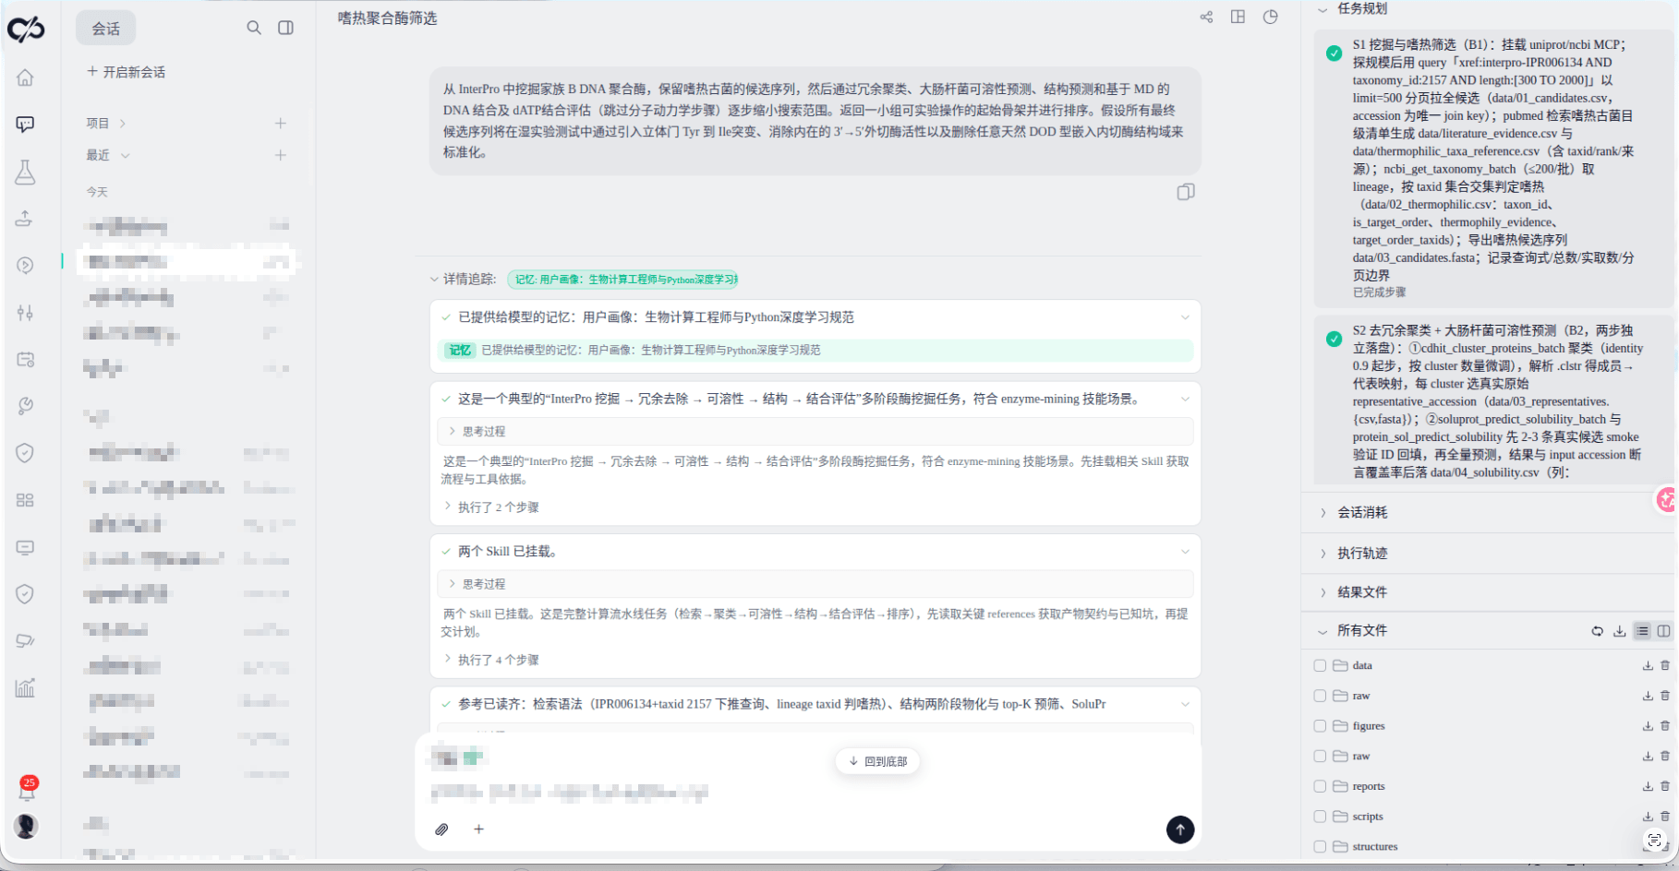Viewport: 1679px width, 871px height.
Task: Click the green memory tag chip
Action: point(623,280)
